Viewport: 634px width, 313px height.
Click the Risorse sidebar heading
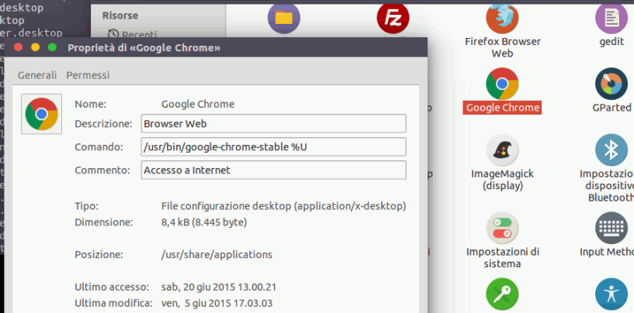point(120,15)
